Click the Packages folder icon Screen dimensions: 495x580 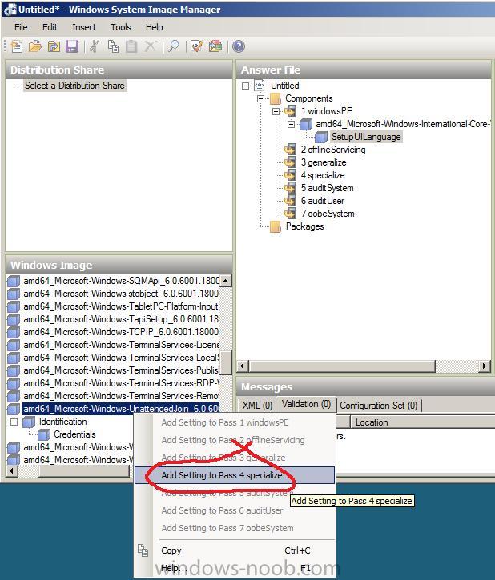(x=276, y=226)
